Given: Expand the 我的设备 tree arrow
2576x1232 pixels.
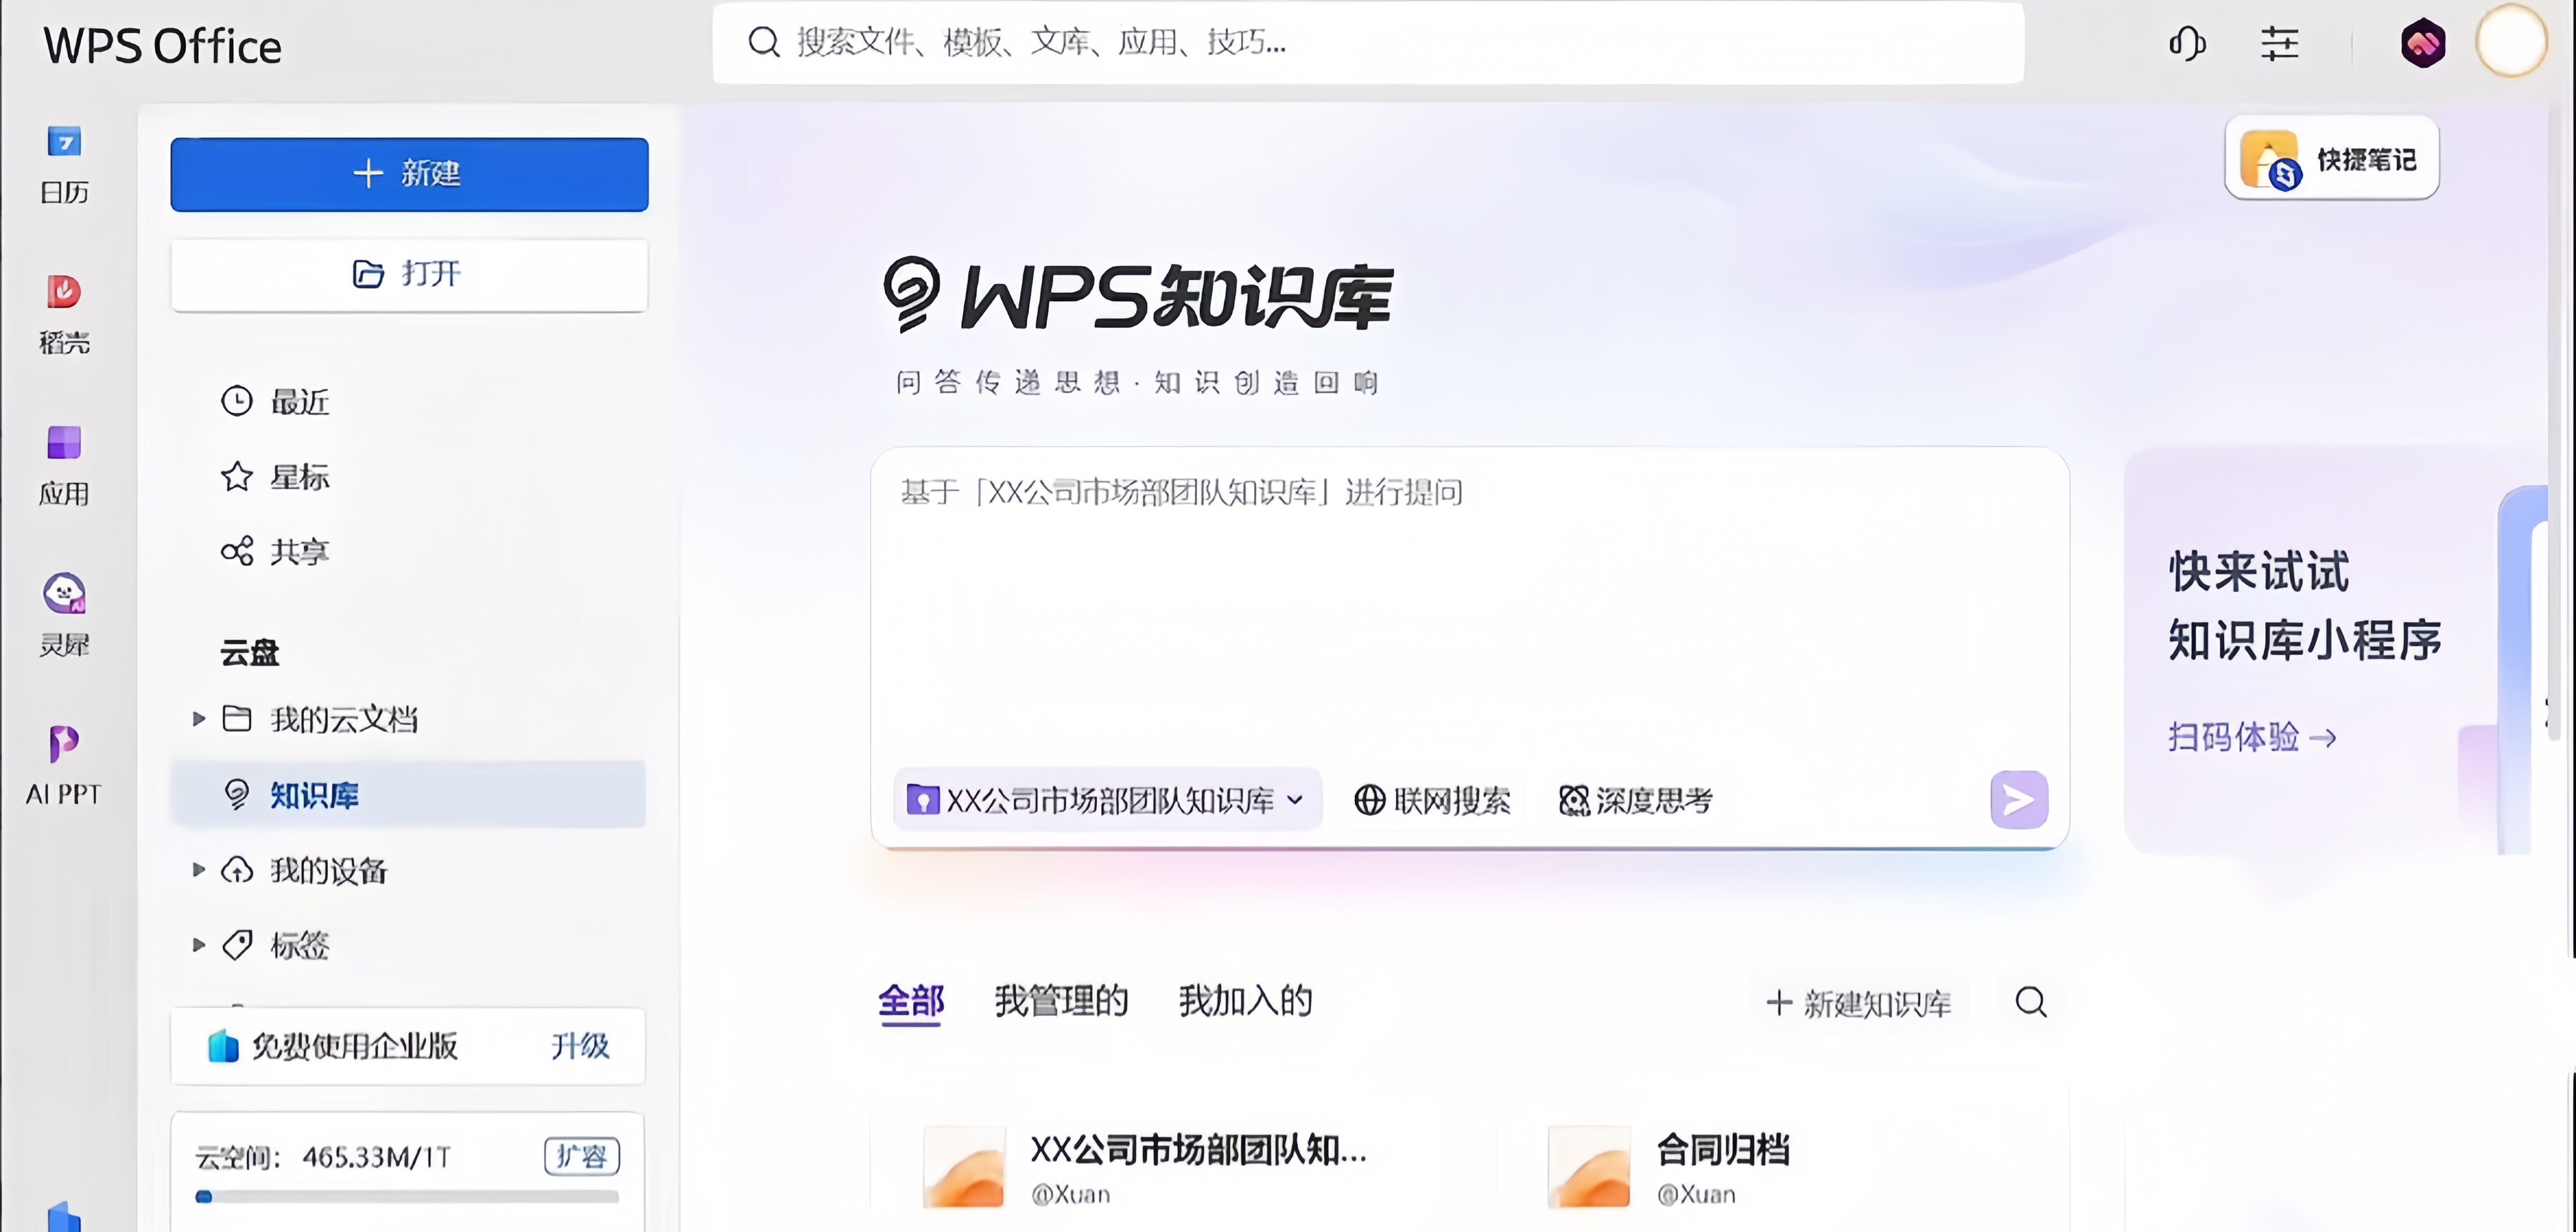Looking at the screenshot, I should tap(198, 870).
